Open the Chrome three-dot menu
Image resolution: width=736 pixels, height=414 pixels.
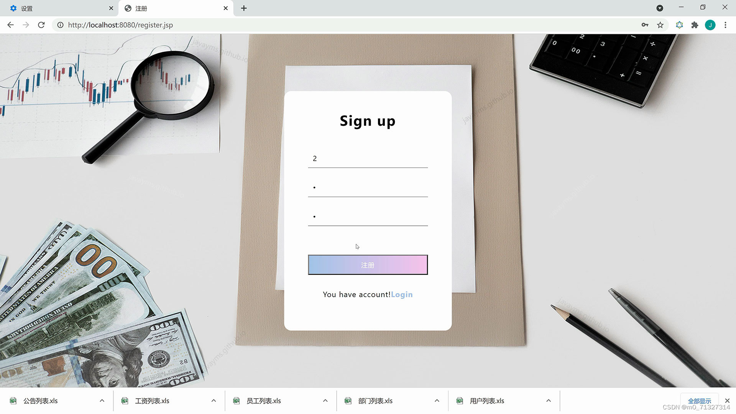[x=725, y=25]
